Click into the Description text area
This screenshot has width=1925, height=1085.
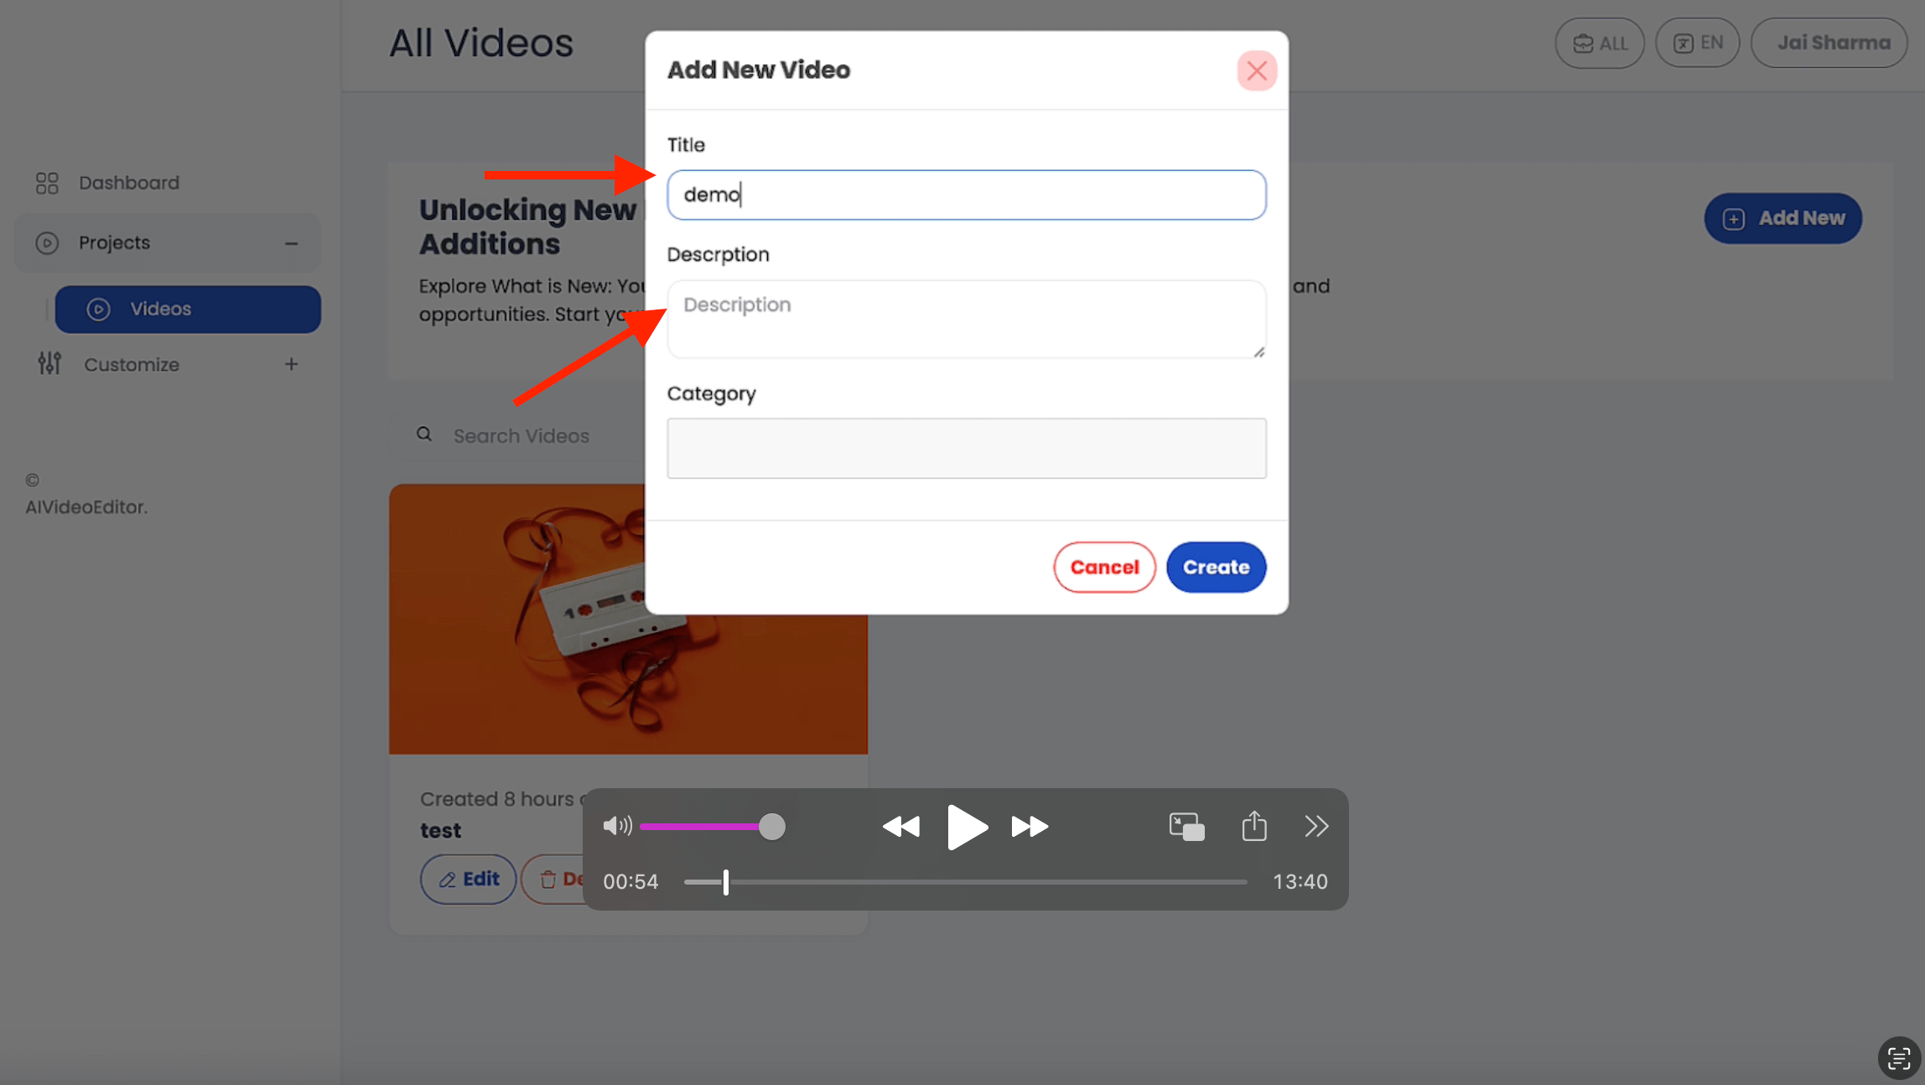coord(967,319)
